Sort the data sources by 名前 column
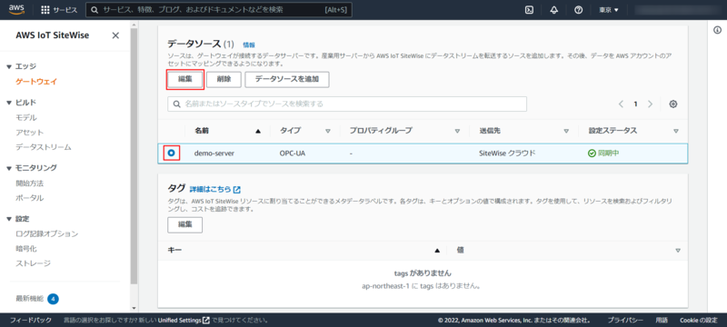This screenshot has width=727, height=327. (258, 131)
